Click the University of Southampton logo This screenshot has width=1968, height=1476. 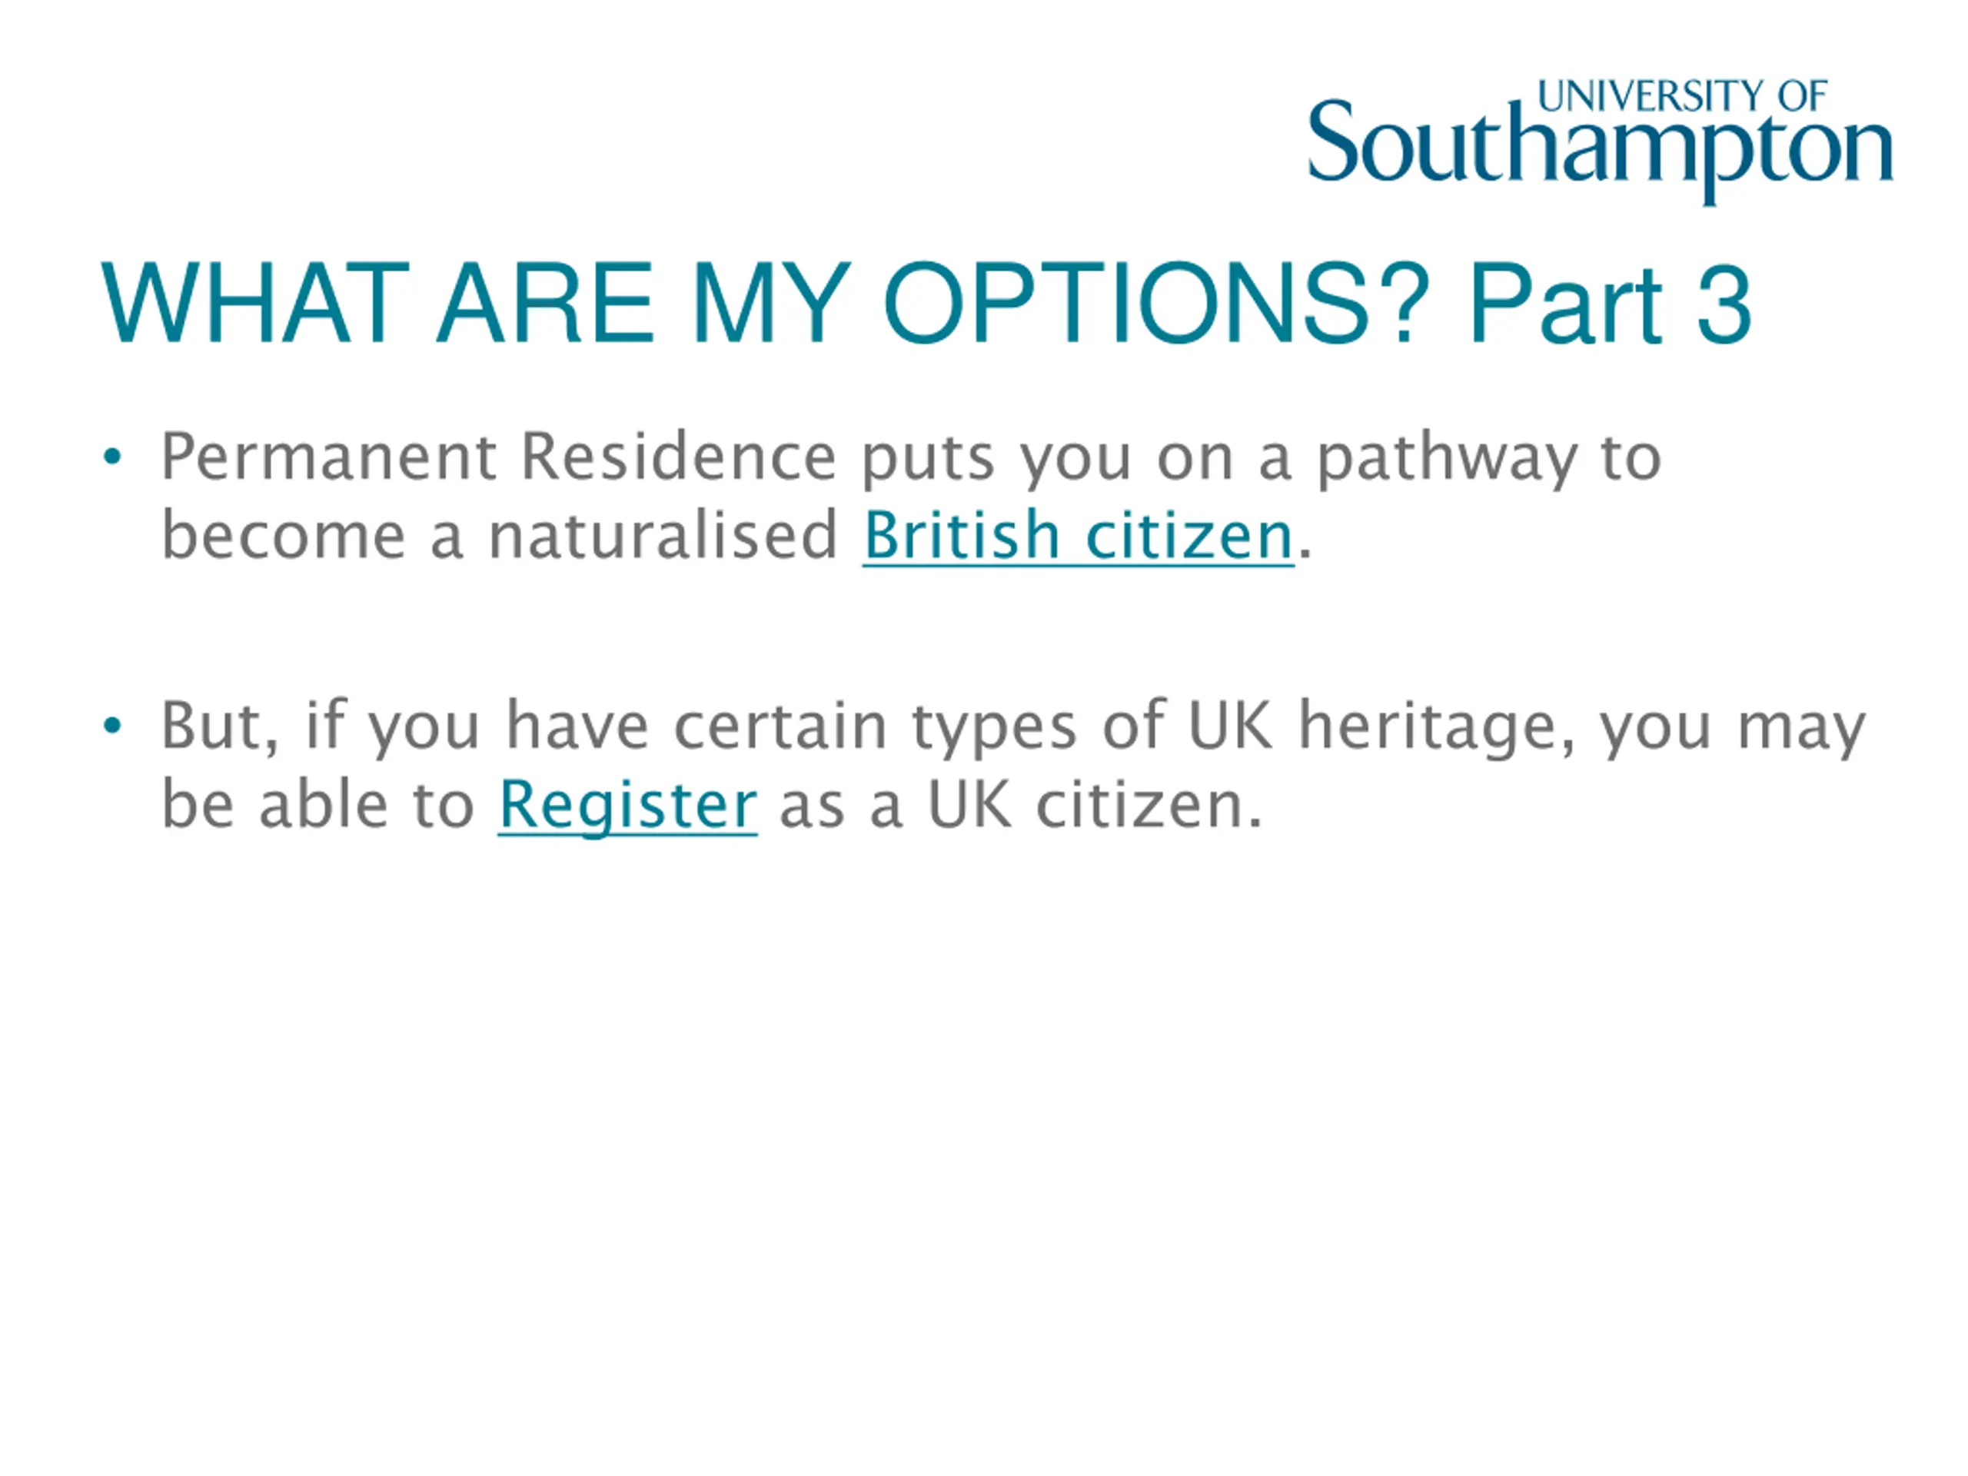(x=1599, y=141)
